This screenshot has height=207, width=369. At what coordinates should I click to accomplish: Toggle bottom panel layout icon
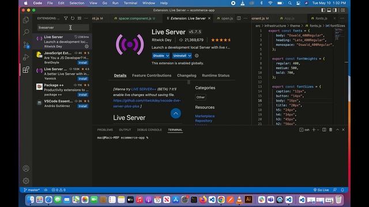point(329,10)
